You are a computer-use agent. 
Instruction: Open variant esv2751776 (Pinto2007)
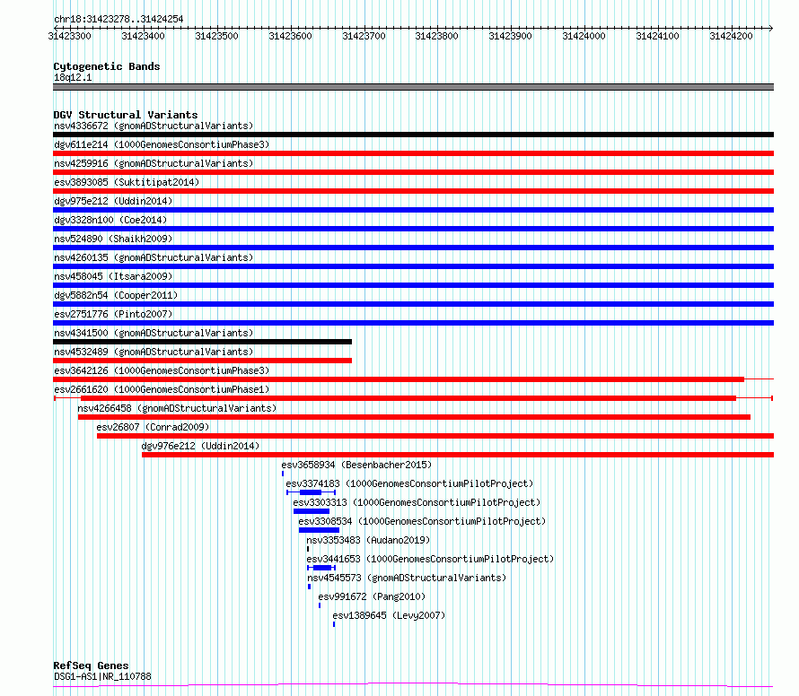[x=113, y=314]
